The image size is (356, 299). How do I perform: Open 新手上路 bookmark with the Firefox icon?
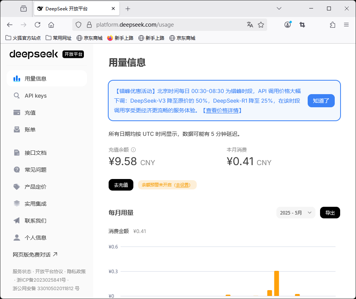(120, 38)
